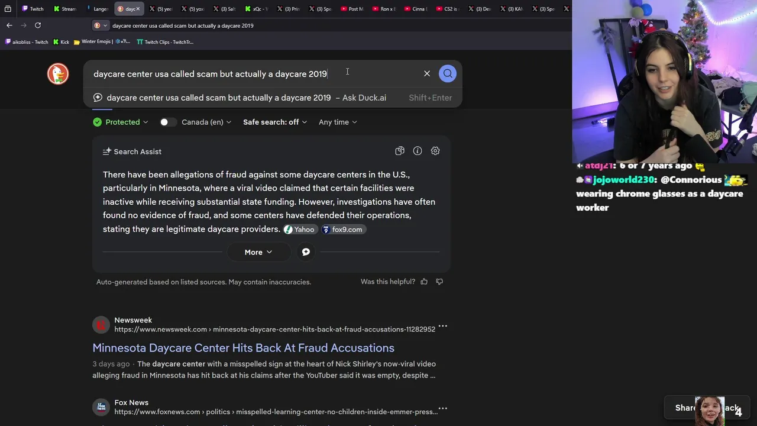The image size is (757, 426).
Task: Switch to the (3) Salt X tab
Action: tap(224, 9)
